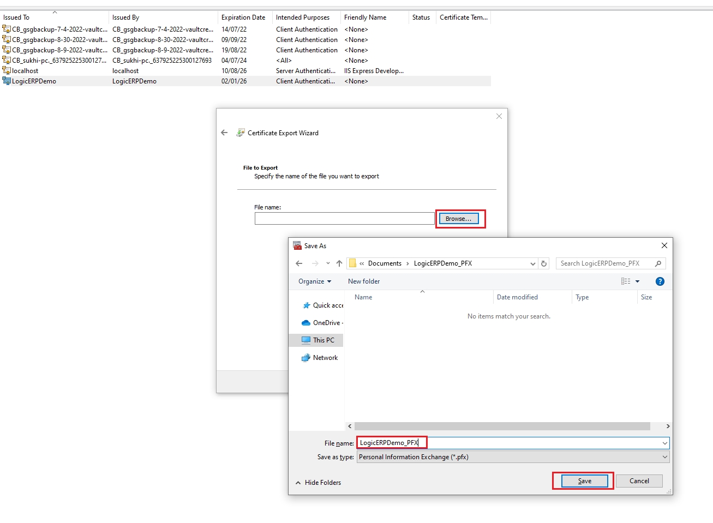713x523 pixels.
Task: Go up one folder level
Action: click(x=339, y=263)
